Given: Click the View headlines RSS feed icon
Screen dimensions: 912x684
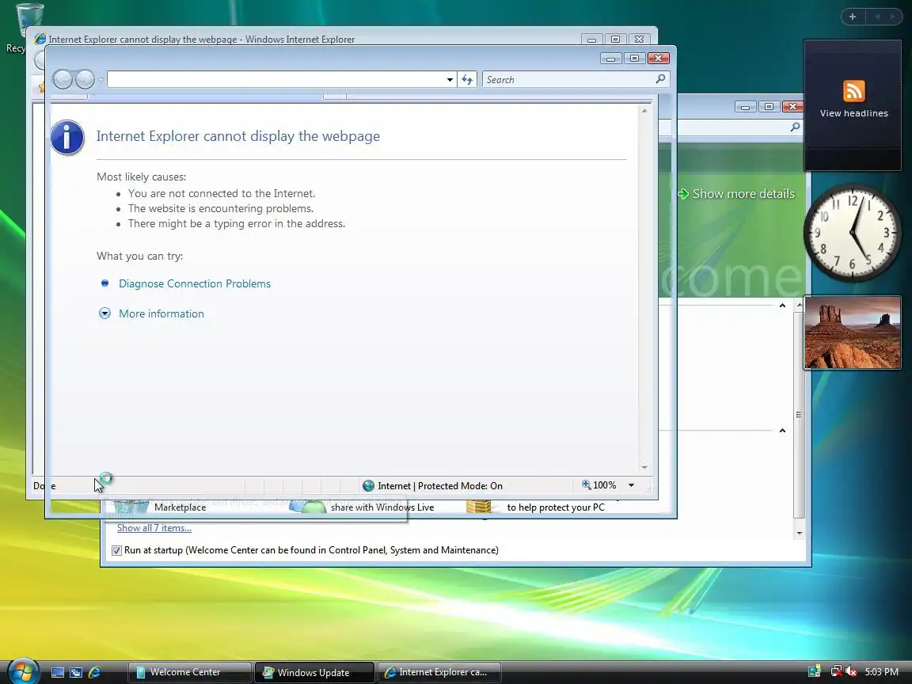Looking at the screenshot, I should pos(854,91).
